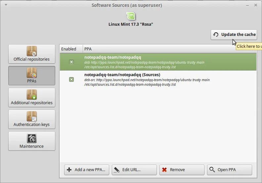Click the Maintenance gear icon

coord(31,138)
